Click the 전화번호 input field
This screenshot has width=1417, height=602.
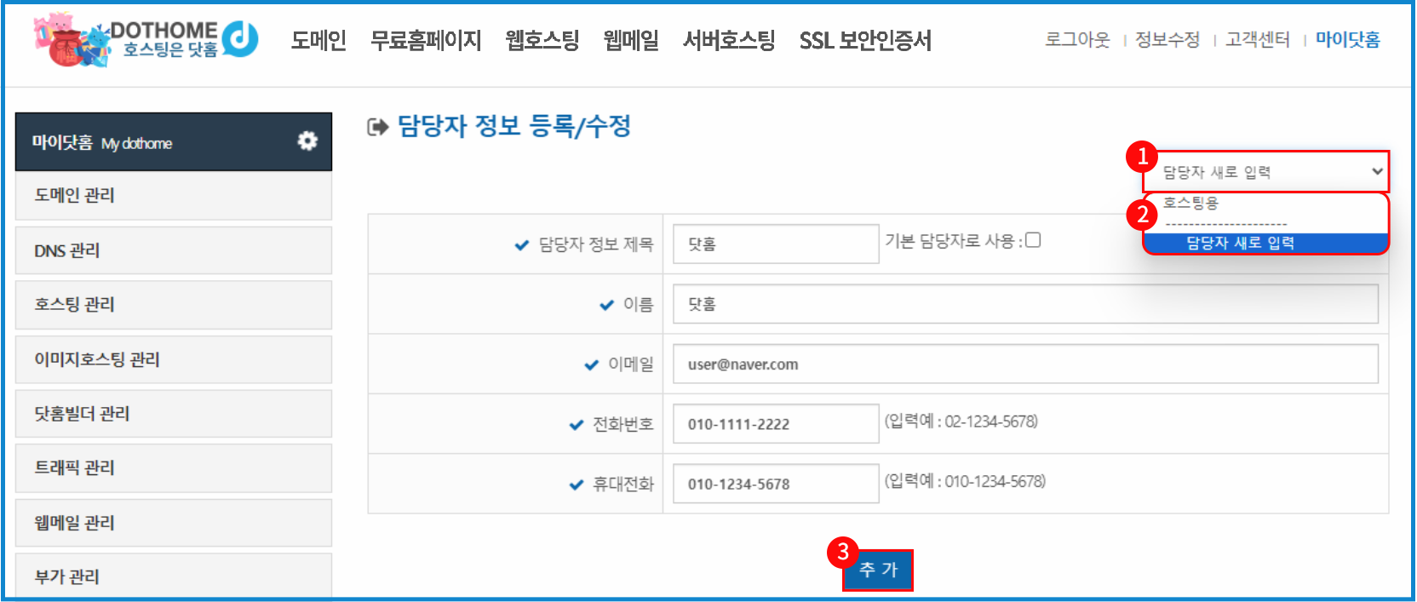tap(776, 424)
